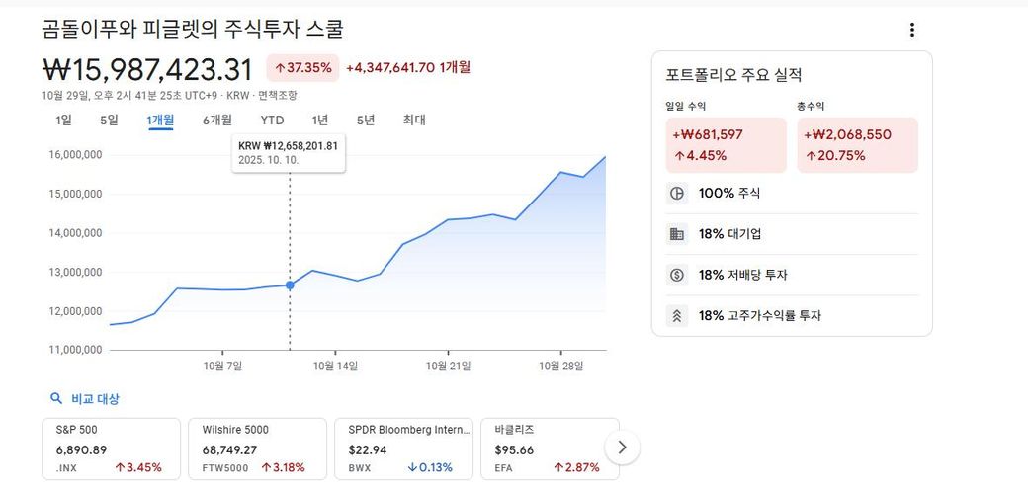Click the data point marker on the chart line
Screen dimensions: 1028x489
[290, 285]
